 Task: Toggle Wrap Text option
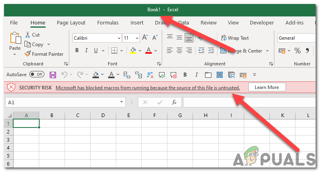pos(235,38)
